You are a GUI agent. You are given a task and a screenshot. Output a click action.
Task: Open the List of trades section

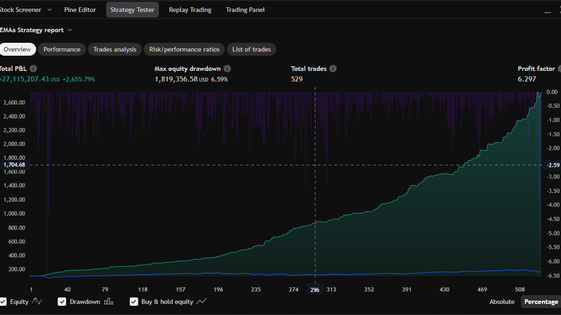click(x=251, y=49)
